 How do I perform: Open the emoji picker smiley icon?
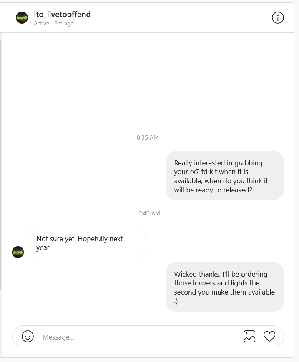(28, 336)
